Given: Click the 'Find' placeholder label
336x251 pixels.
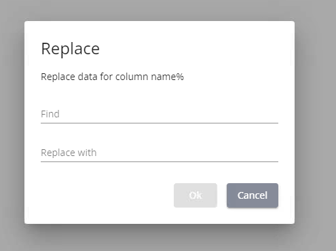Looking at the screenshot, I should [x=50, y=114].
